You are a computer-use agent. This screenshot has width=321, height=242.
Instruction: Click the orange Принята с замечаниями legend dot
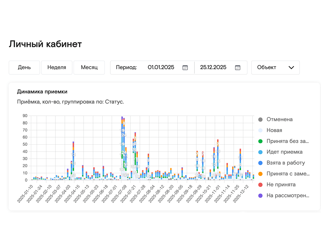[x=261, y=174]
